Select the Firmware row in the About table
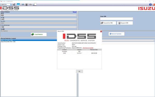Image resolution: width=155 pixels, height=97 pixels. 79,51
